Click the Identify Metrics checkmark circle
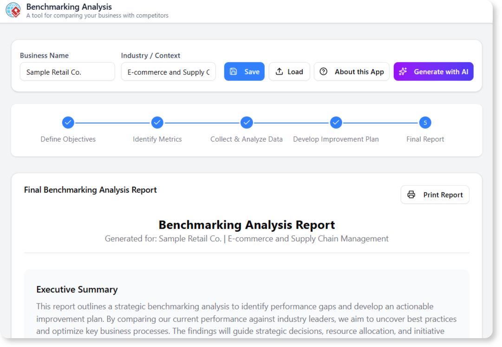 [x=157, y=123]
